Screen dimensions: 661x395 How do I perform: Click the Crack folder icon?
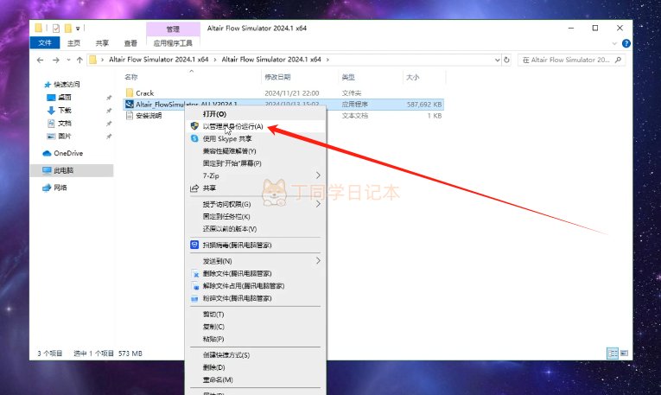130,92
